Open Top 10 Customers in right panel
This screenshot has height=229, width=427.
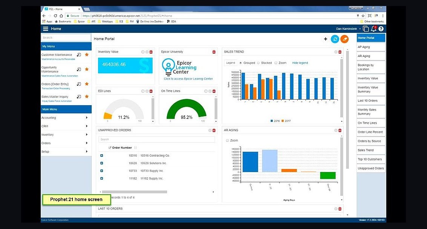[x=371, y=159]
